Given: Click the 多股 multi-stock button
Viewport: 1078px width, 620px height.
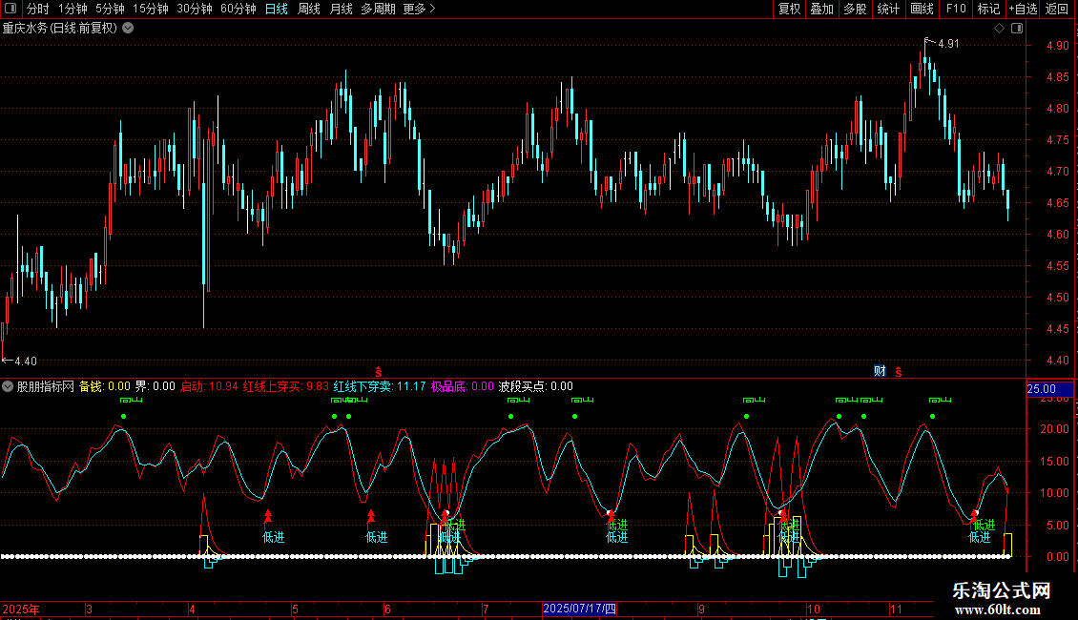Looking at the screenshot, I should tap(856, 9).
